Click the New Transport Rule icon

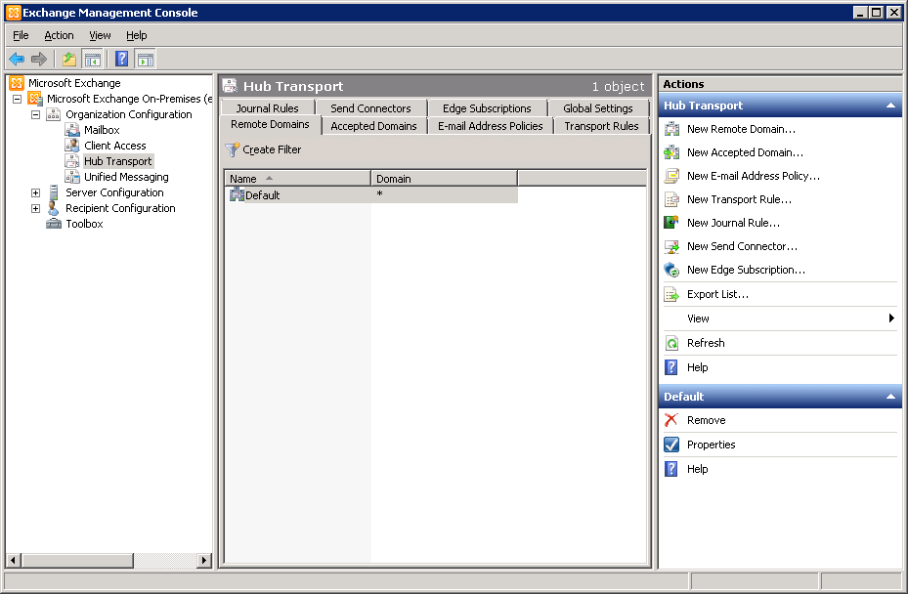671,199
